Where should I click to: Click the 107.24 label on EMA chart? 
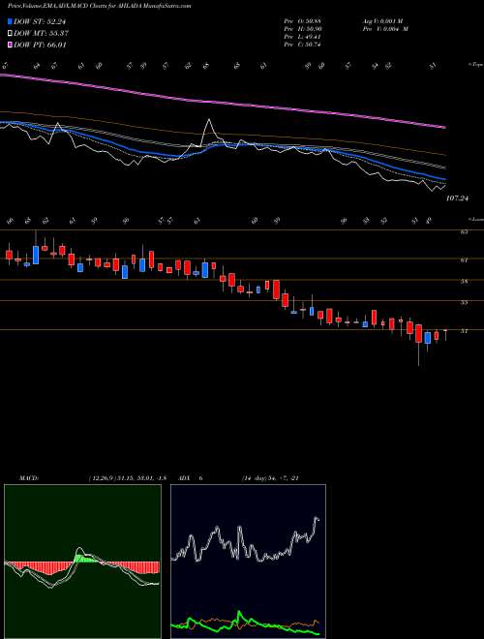click(x=458, y=198)
